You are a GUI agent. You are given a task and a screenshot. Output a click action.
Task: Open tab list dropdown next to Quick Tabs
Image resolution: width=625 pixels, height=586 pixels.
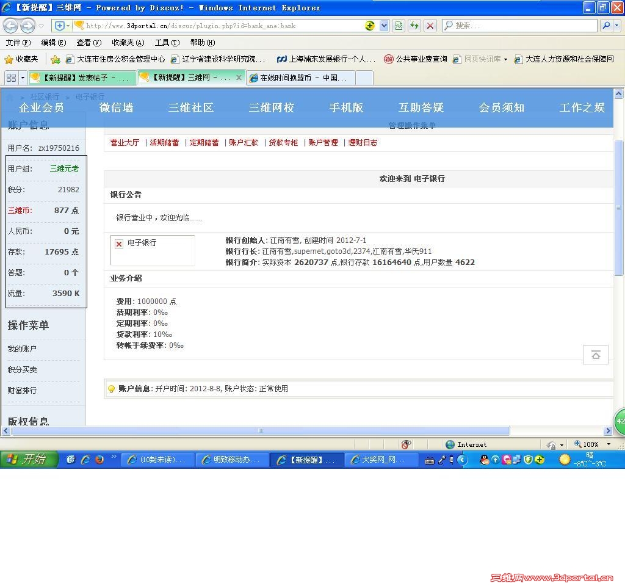click(23, 78)
